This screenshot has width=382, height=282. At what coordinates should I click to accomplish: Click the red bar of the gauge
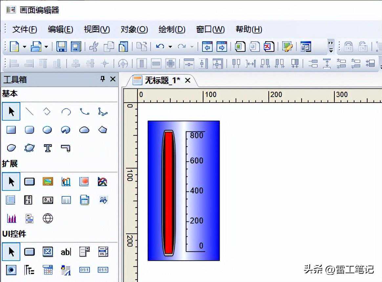(x=169, y=193)
